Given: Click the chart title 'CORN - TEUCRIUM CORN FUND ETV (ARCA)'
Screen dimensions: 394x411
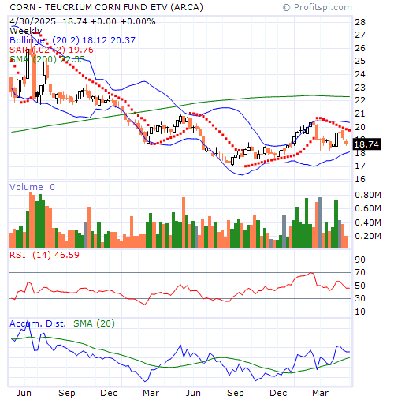Looking at the screenshot, I should [106, 7].
